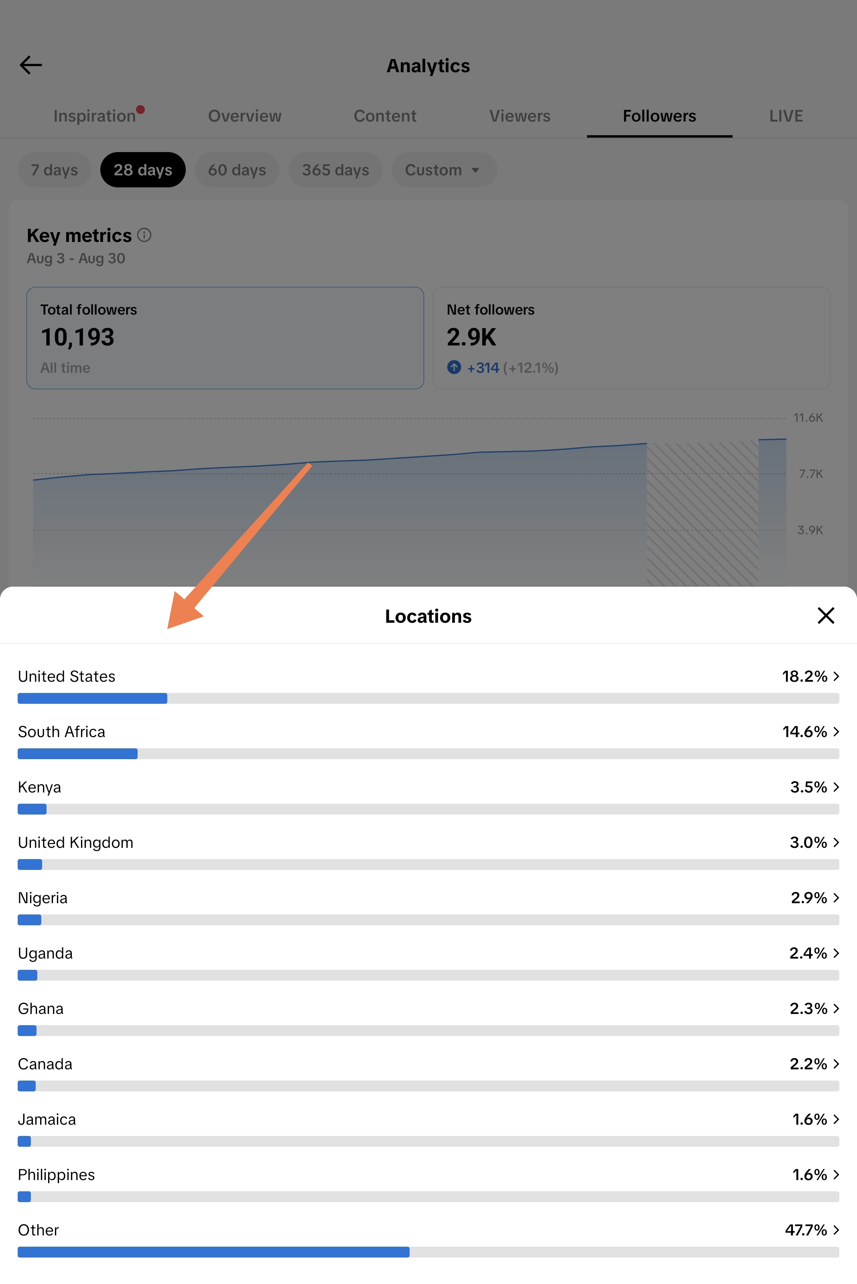Open the Custom date range dropdown
Image resolution: width=857 pixels, height=1284 pixels.
click(444, 170)
